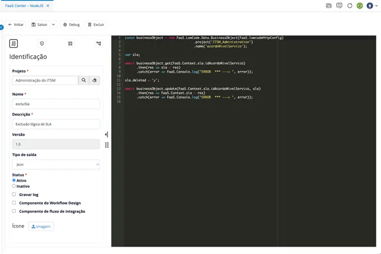Click the Salvar button
The height and width of the screenshot is (254, 381).
pos(39,24)
